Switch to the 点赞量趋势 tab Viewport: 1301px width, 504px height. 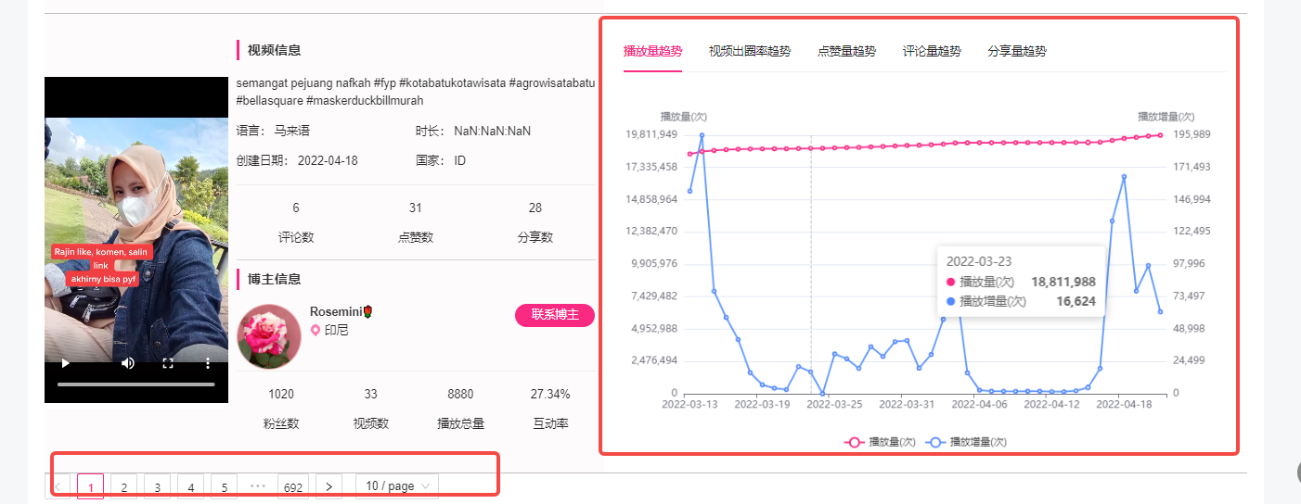pyautogui.click(x=846, y=51)
